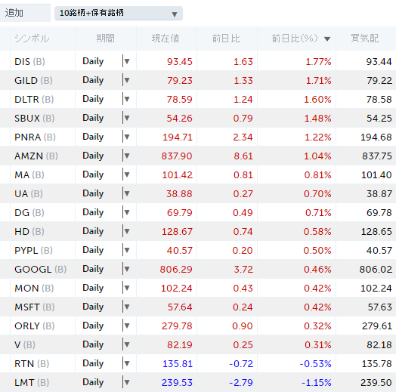Select the GOOGL (B) symbol
396x392 pixels.
(x=40, y=270)
